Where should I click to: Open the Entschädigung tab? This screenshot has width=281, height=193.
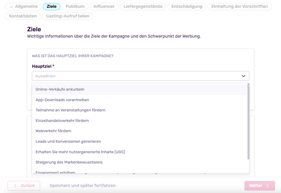187,7
